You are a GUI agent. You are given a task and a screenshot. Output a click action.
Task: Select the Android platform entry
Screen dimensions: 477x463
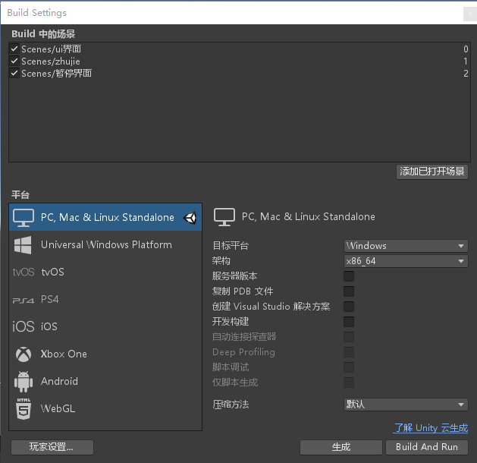pos(105,382)
